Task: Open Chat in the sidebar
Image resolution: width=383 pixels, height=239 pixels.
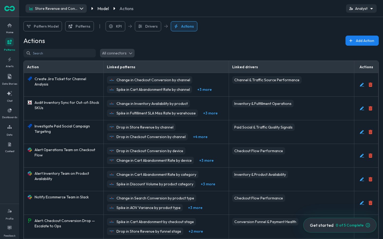Action: pyautogui.click(x=10, y=96)
